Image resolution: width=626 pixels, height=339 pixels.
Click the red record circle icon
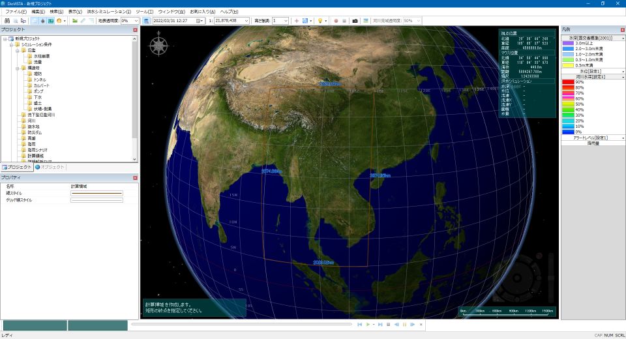(336, 21)
